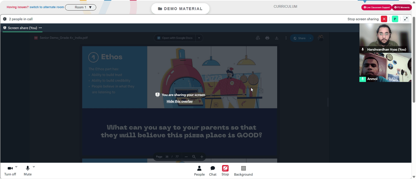416x179 pixels.
Task: Open the Chat panel
Action: tap(213, 171)
